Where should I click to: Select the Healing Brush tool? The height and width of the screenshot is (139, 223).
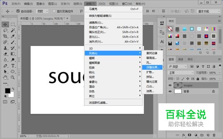(5, 42)
